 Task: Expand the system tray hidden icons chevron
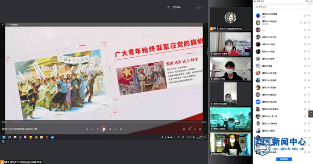tap(159, 137)
